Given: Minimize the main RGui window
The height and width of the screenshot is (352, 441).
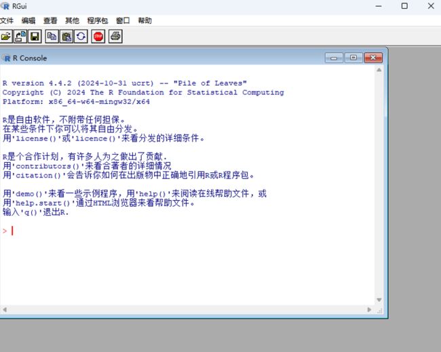Looking at the screenshot, I should [x=379, y=6].
